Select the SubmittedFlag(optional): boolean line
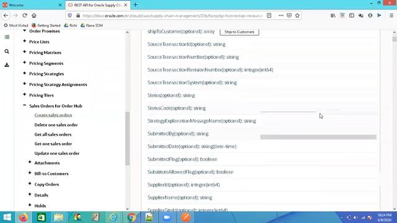 point(182,159)
